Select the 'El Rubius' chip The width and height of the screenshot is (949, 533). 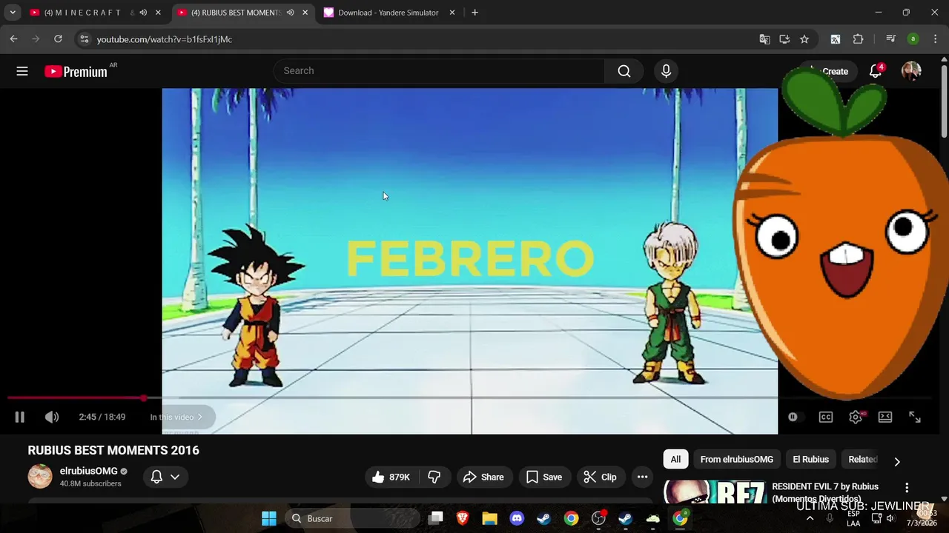(810, 459)
